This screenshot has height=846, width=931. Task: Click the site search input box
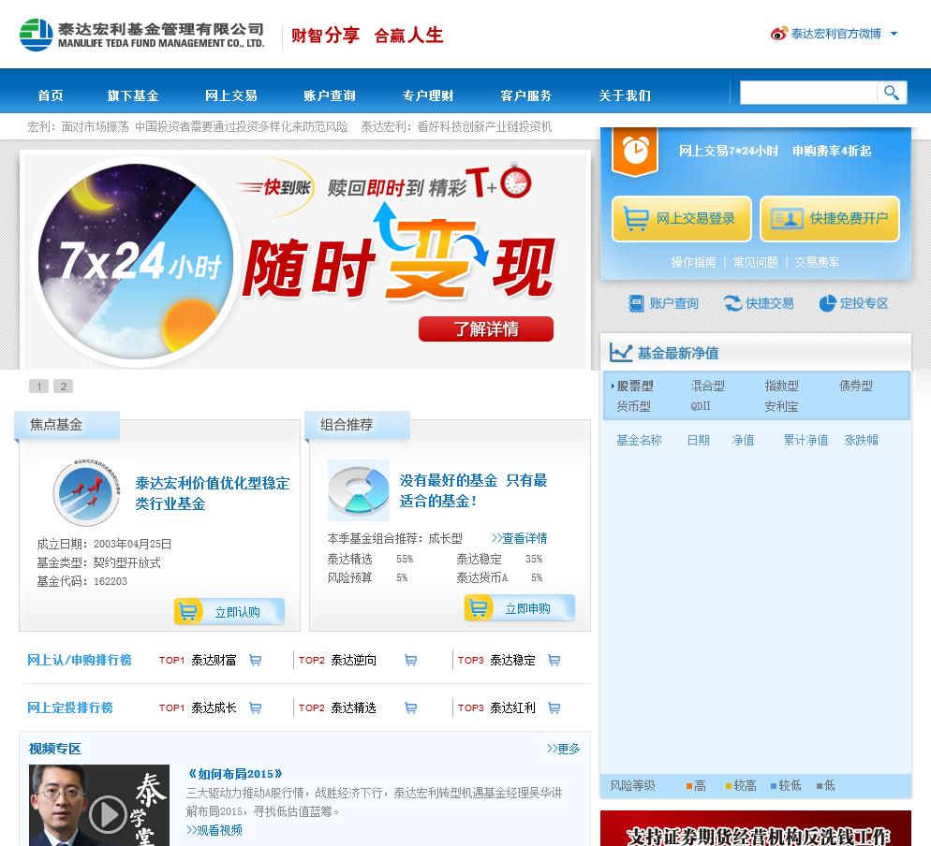coord(808,93)
